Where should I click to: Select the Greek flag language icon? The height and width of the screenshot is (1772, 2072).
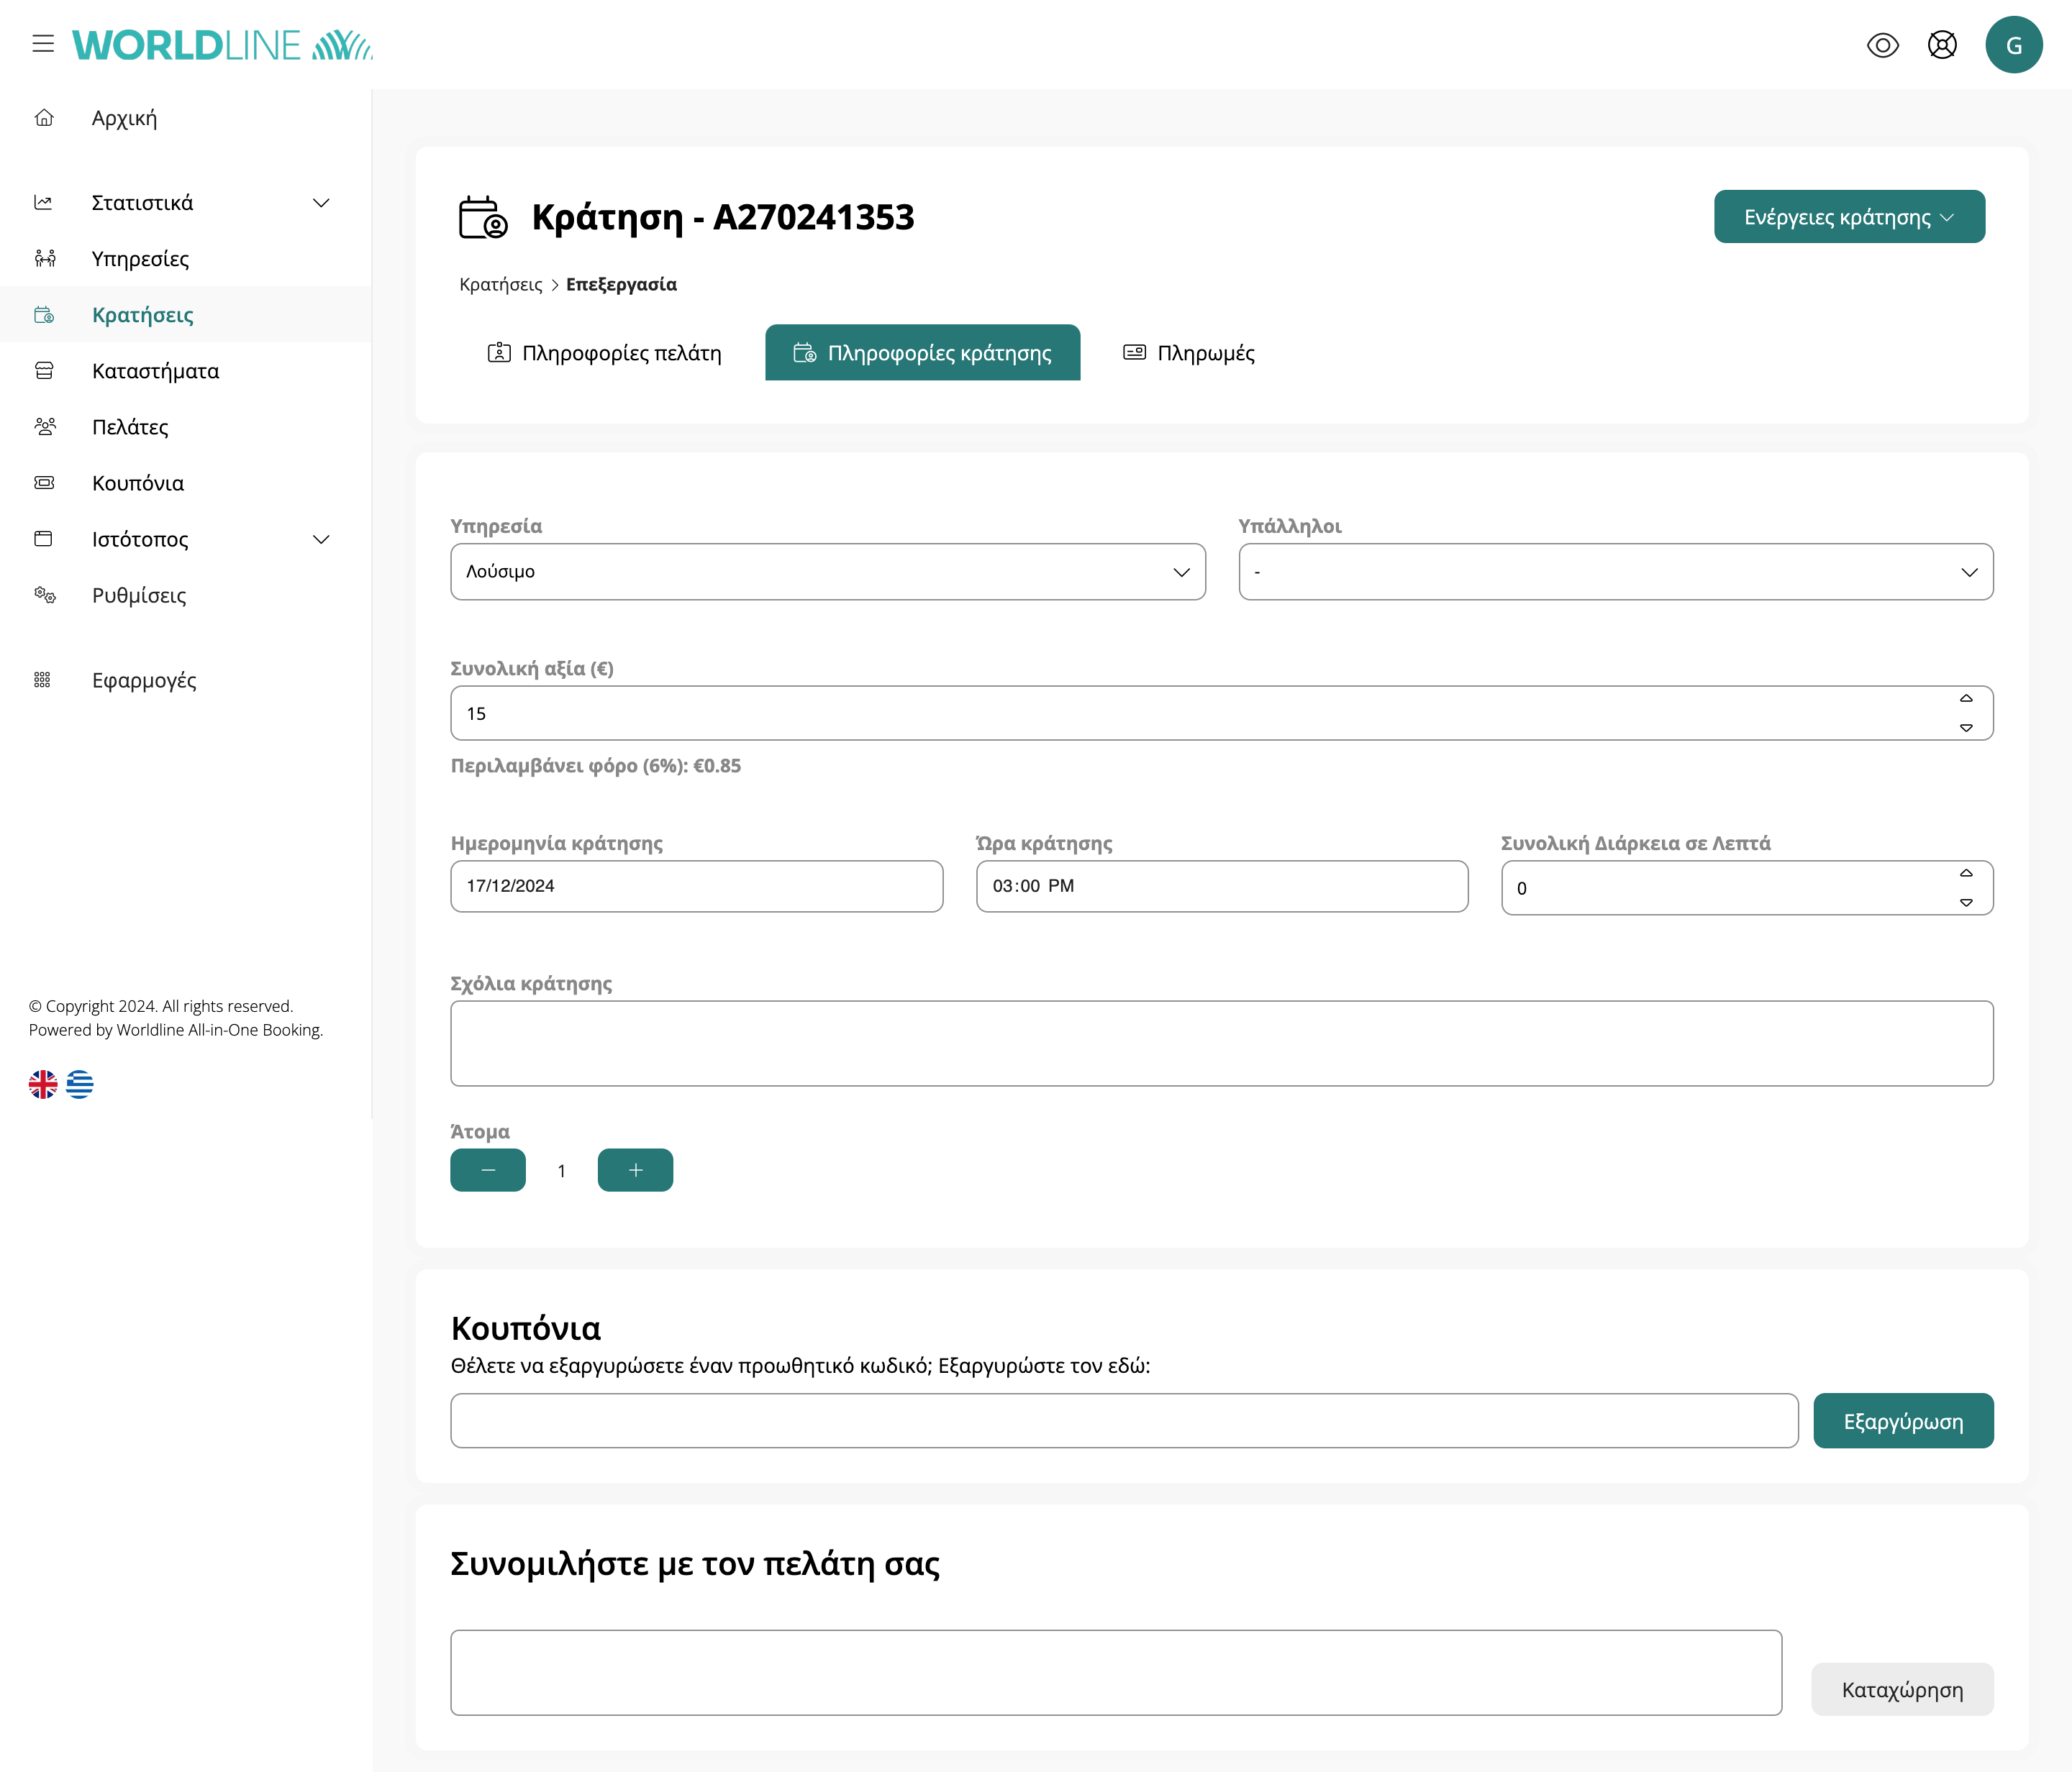pos(80,1084)
